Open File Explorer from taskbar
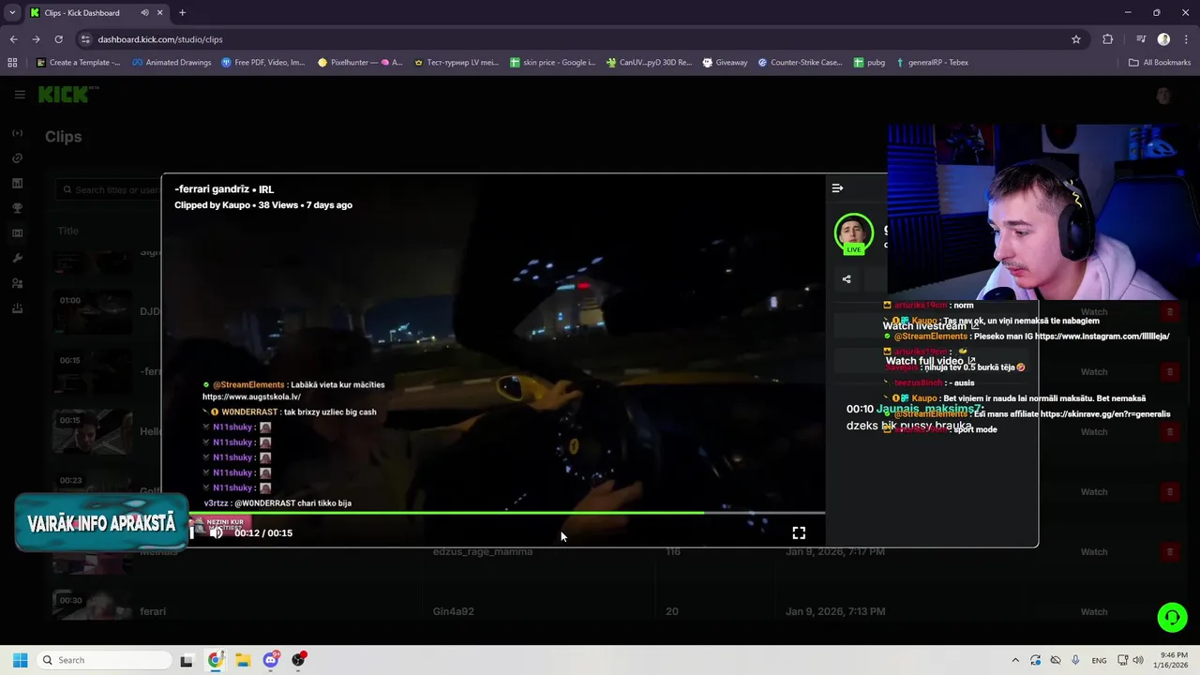Image resolution: width=1200 pixels, height=675 pixels. coord(243,660)
